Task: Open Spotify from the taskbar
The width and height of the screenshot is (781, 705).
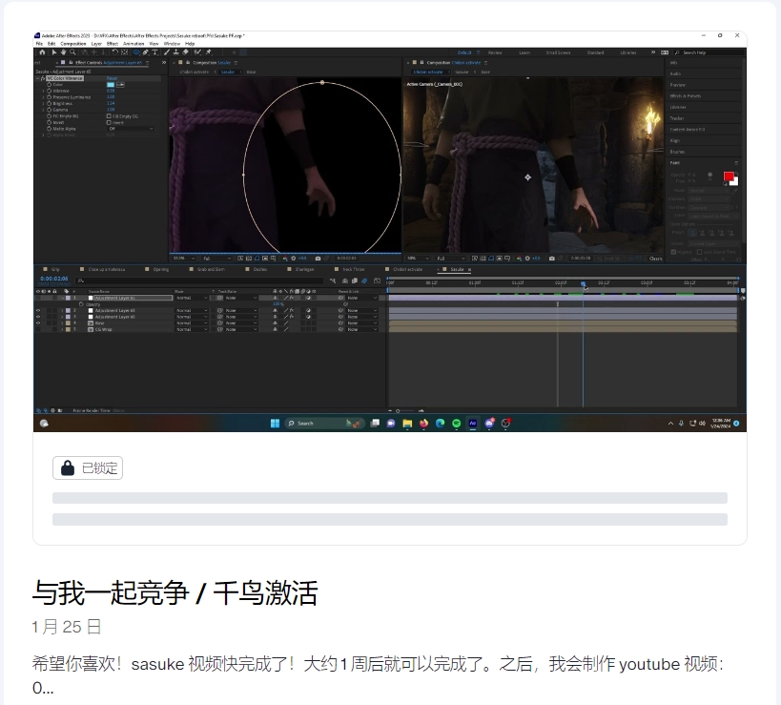Action: [456, 423]
